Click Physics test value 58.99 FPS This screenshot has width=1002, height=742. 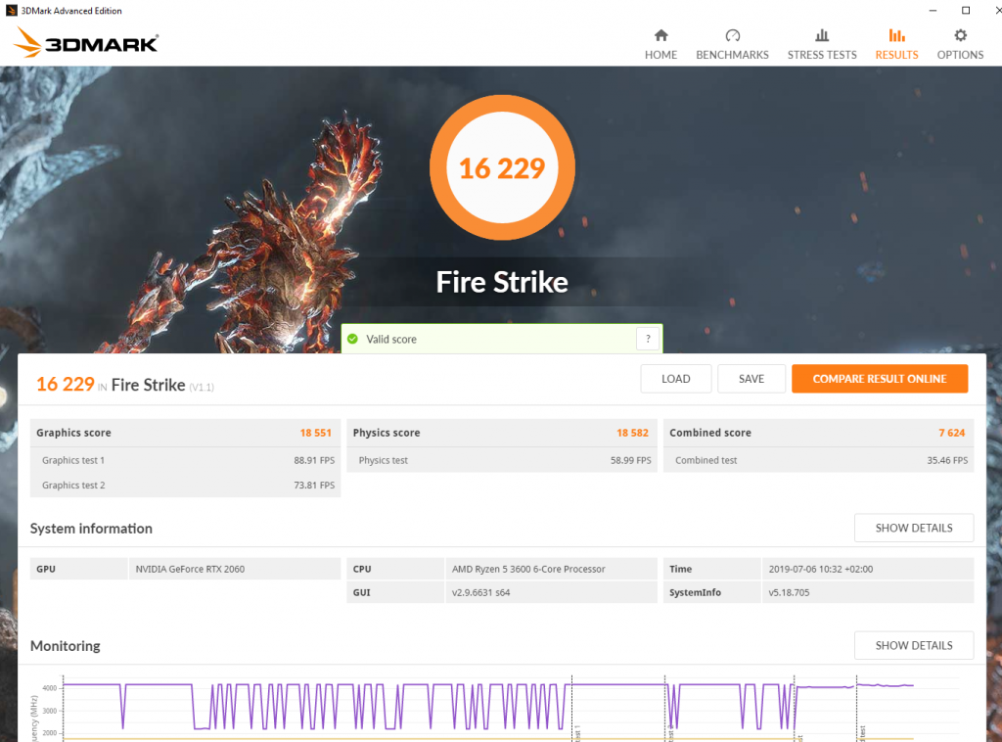point(631,460)
